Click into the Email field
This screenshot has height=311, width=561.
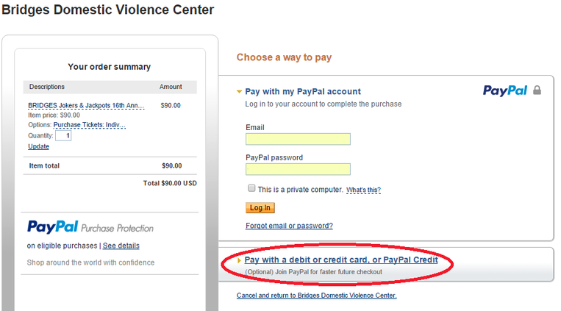coord(298,139)
